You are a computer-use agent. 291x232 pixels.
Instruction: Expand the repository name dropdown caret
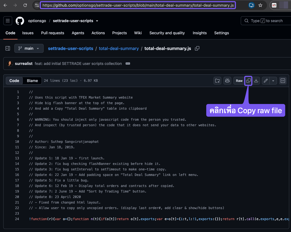[97, 21]
